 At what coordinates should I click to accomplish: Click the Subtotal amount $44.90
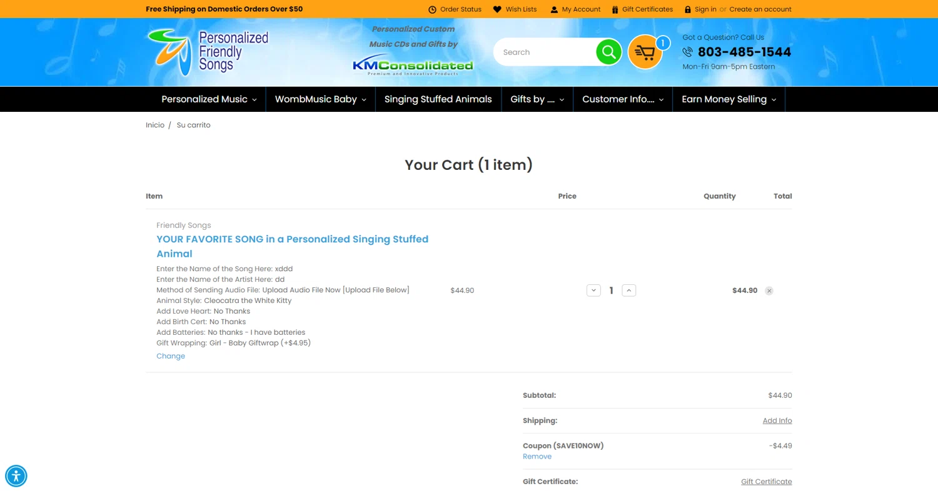pyautogui.click(x=780, y=395)
